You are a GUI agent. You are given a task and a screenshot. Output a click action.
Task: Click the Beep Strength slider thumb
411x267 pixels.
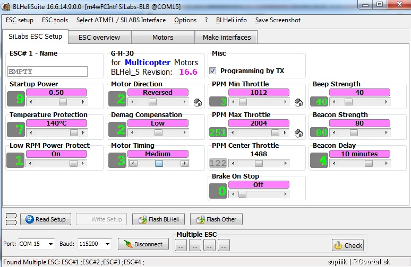(x=348, y=102)
